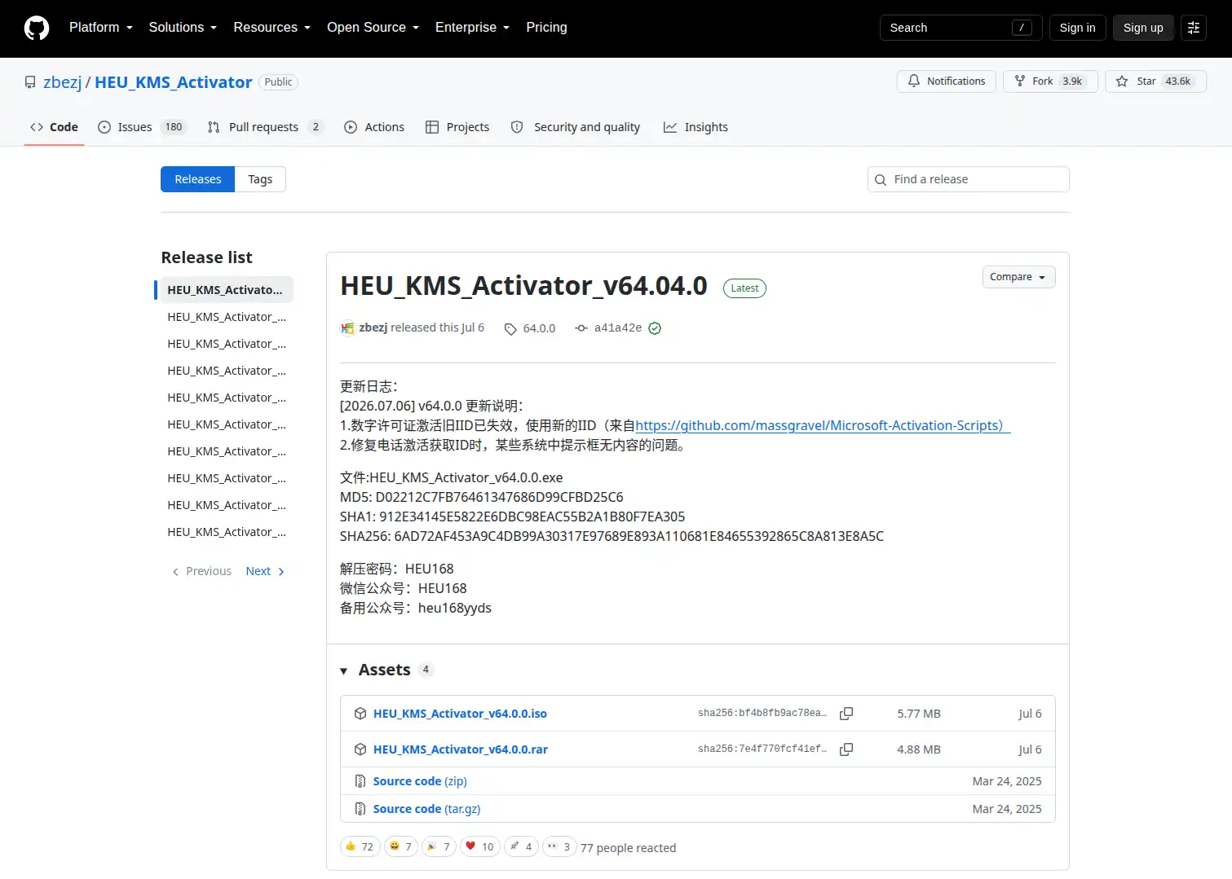The height and width of the screenshot is (879, 1232).
Task: Download HEU_KMS_Activator_v64.0.0.iso
Action: tap(460, 714)
